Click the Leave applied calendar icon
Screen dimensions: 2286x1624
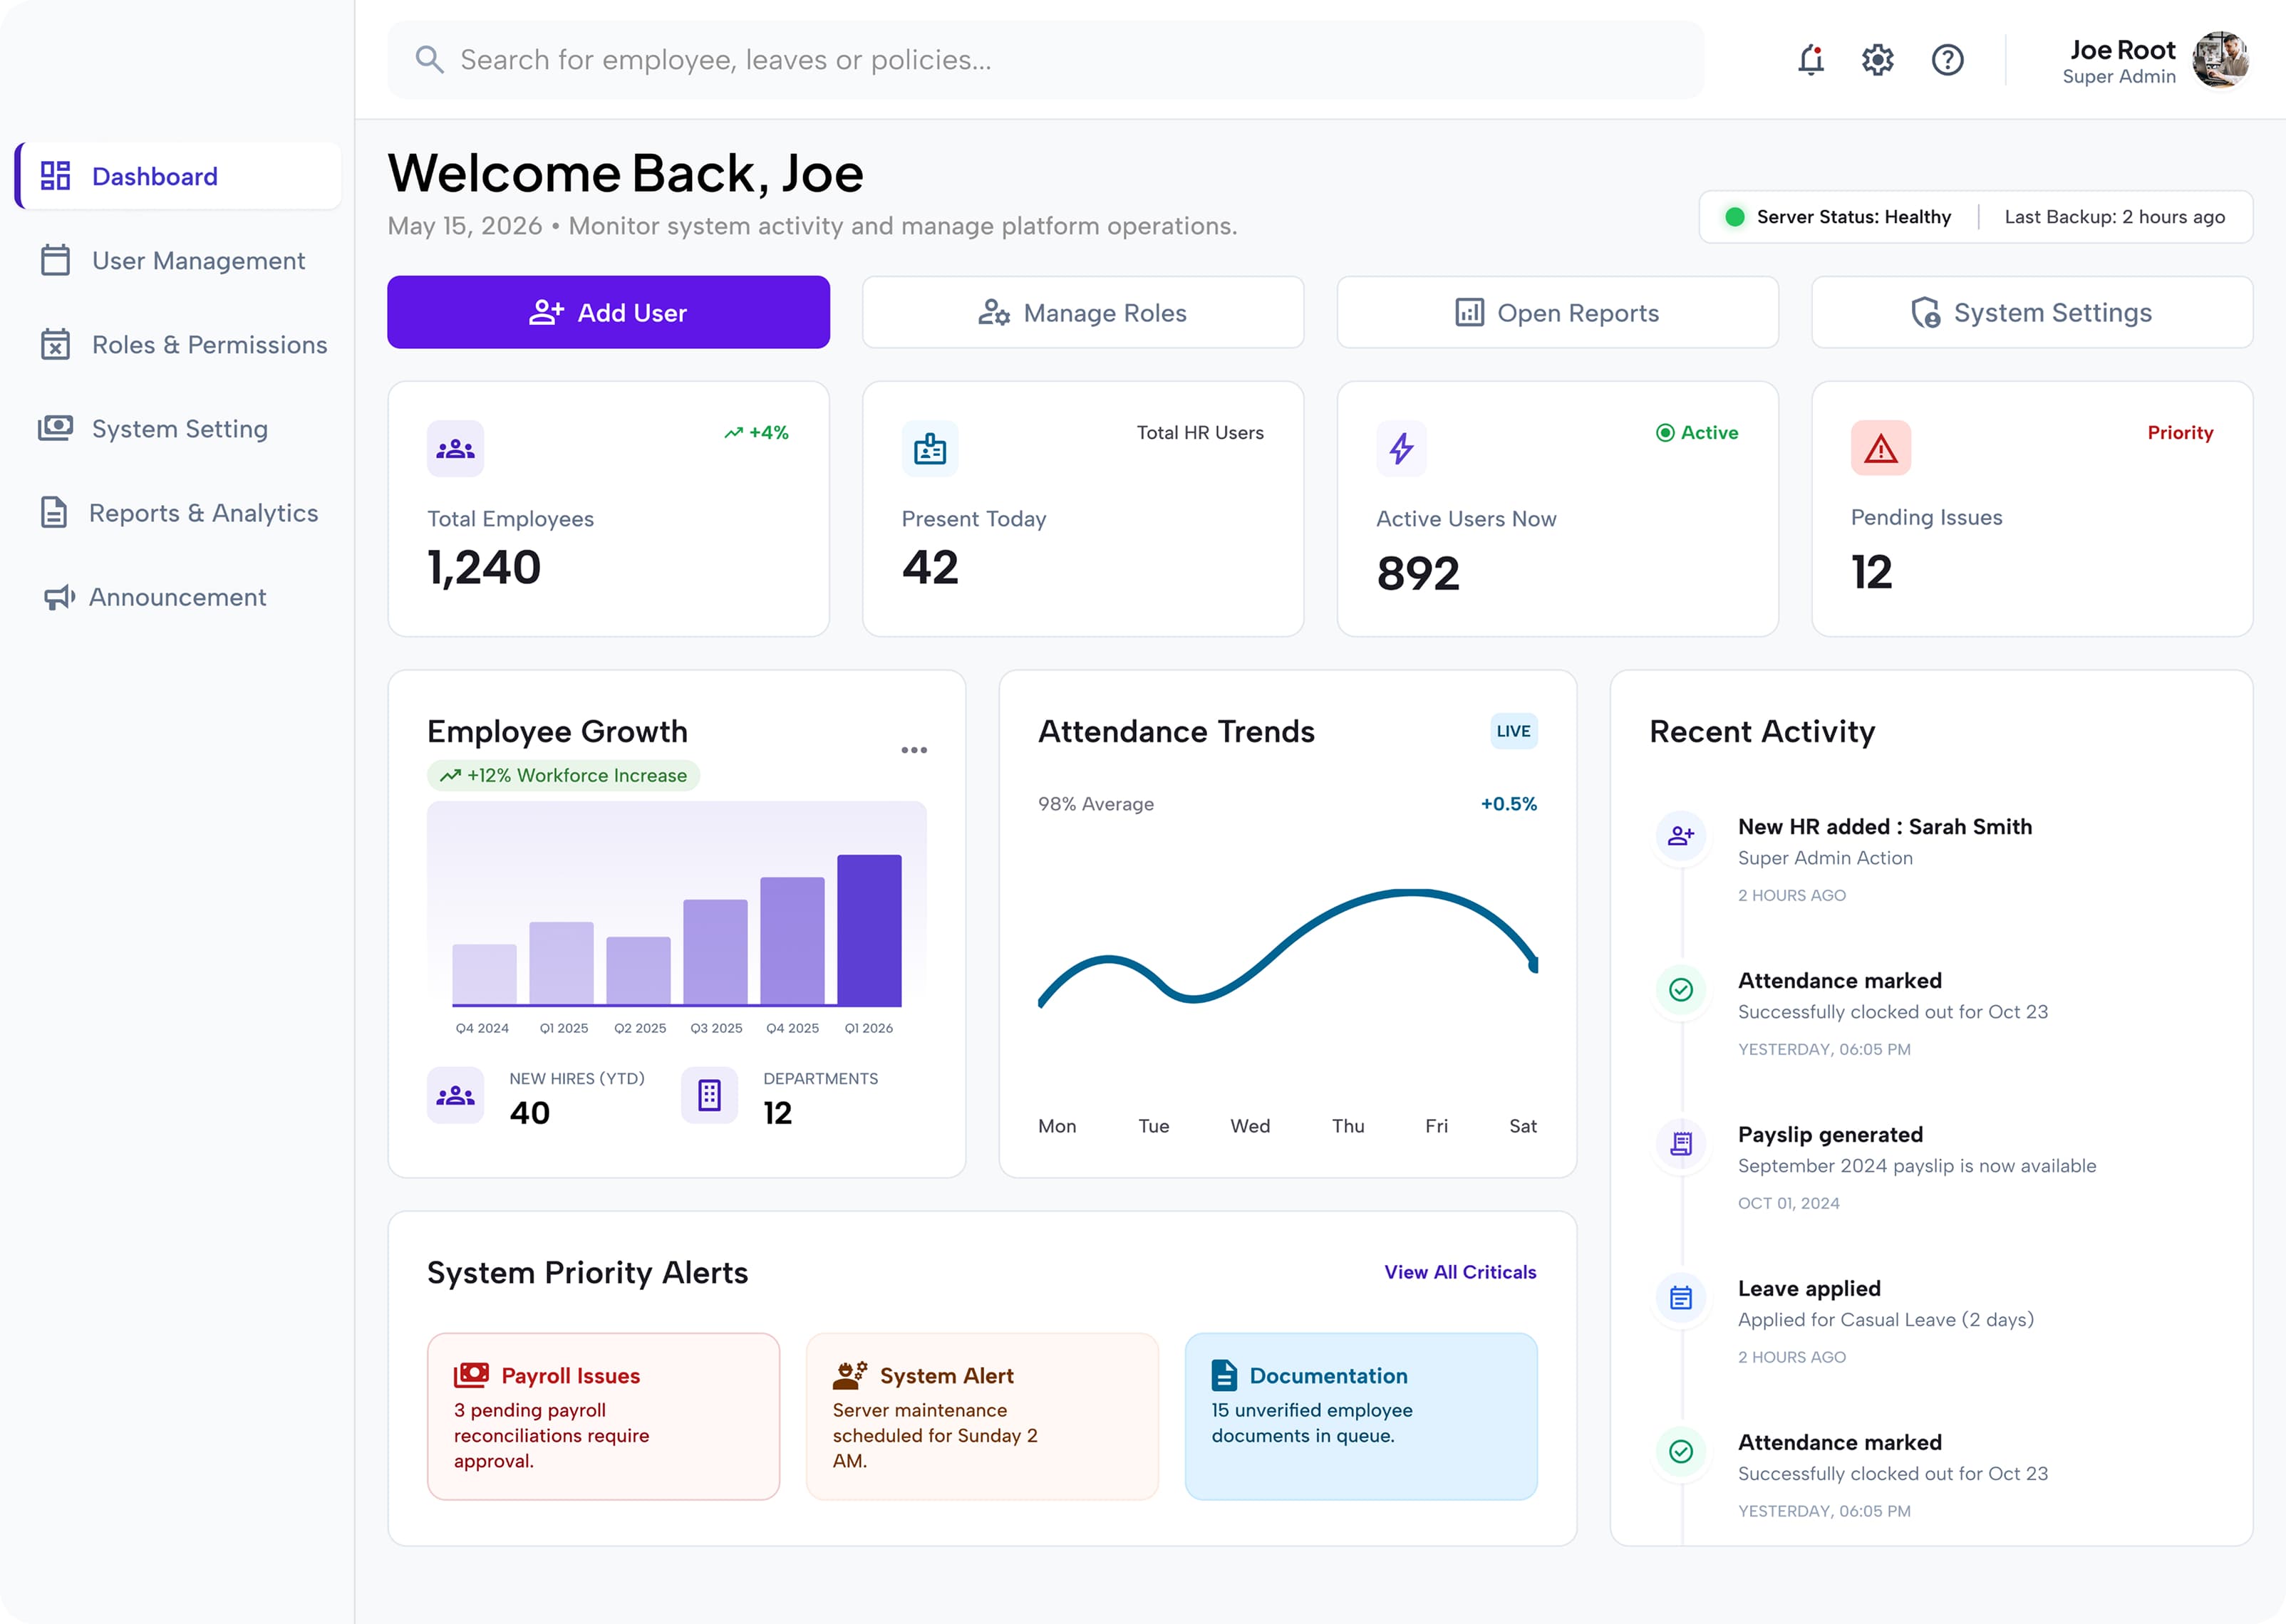click(x=1681, y=1297)
